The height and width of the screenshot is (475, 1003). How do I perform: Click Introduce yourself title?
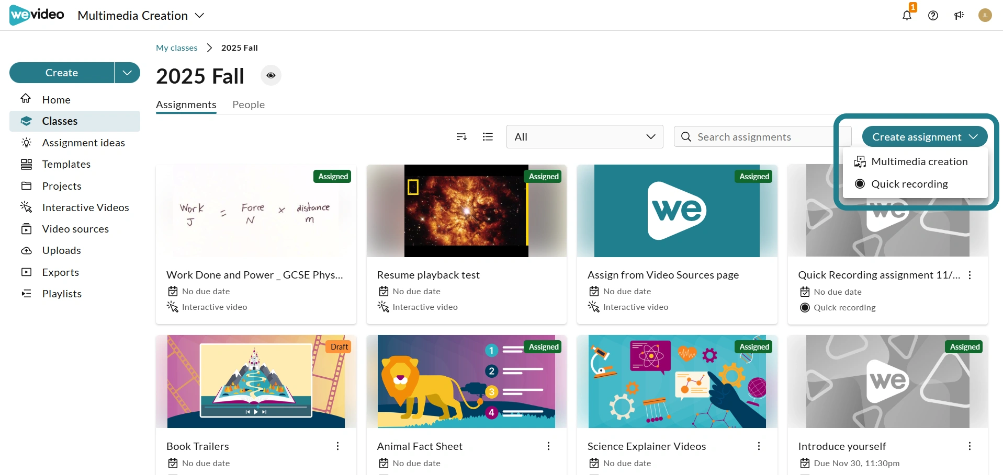tap(842, 446)
